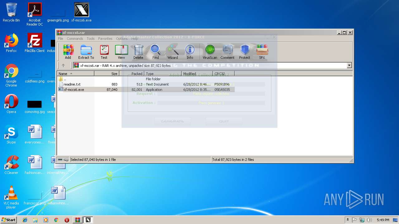The height and width of the screenshot is (224, 399).
Task: Open Google Chrome desktop shortcut
Action: (x=11, y=76)
